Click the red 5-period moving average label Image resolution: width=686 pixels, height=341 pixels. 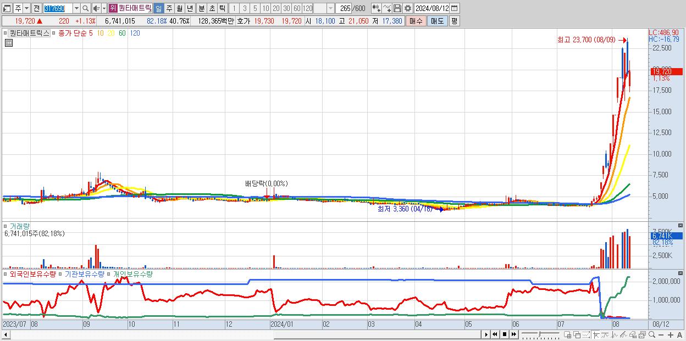[91, 33]
